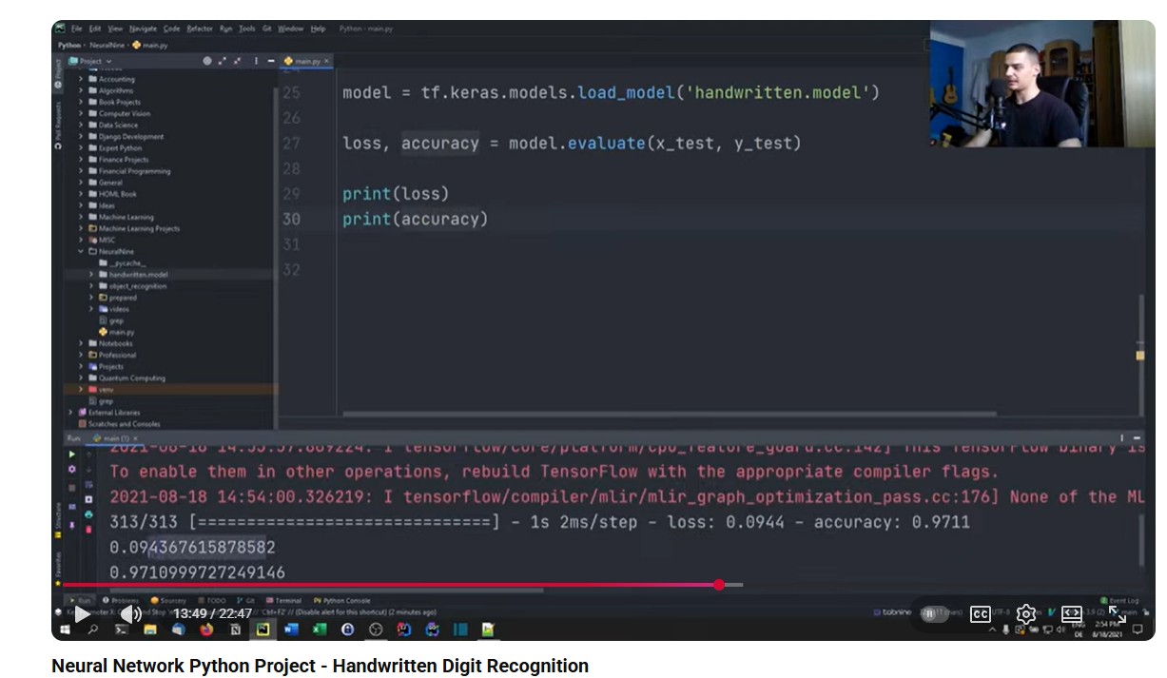1167x678 pixels.
Task: Play the video
Action: [x=83, y=614]
